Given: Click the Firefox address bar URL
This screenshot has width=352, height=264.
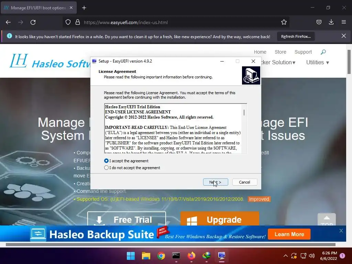Looking at the screenshot, I should (126, 22).
